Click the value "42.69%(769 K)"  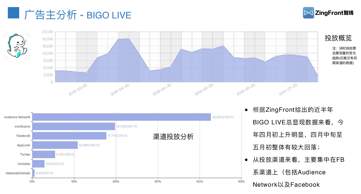click(x=223, y=117)
